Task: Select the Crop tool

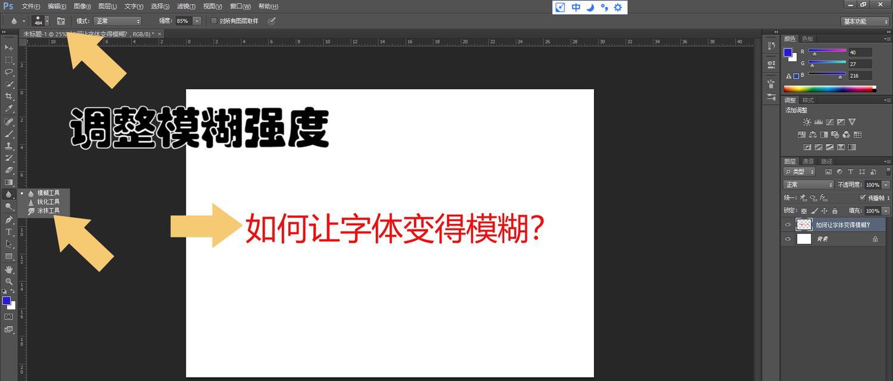Action: tap(9, 96)
